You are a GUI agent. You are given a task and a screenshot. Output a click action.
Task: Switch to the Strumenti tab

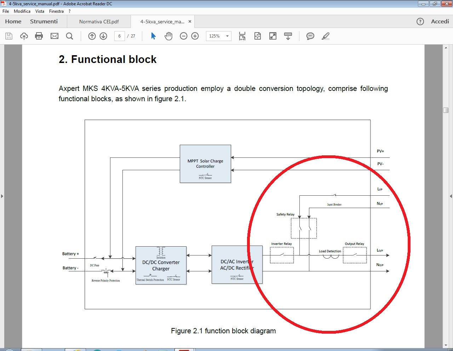coord(44,22)
